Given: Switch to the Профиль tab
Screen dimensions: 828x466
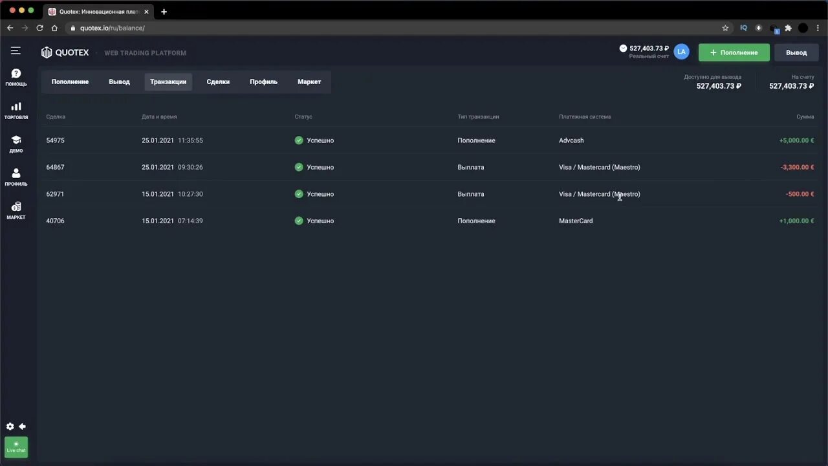Looking at the screenshot, I should click(x=263, y=82).
